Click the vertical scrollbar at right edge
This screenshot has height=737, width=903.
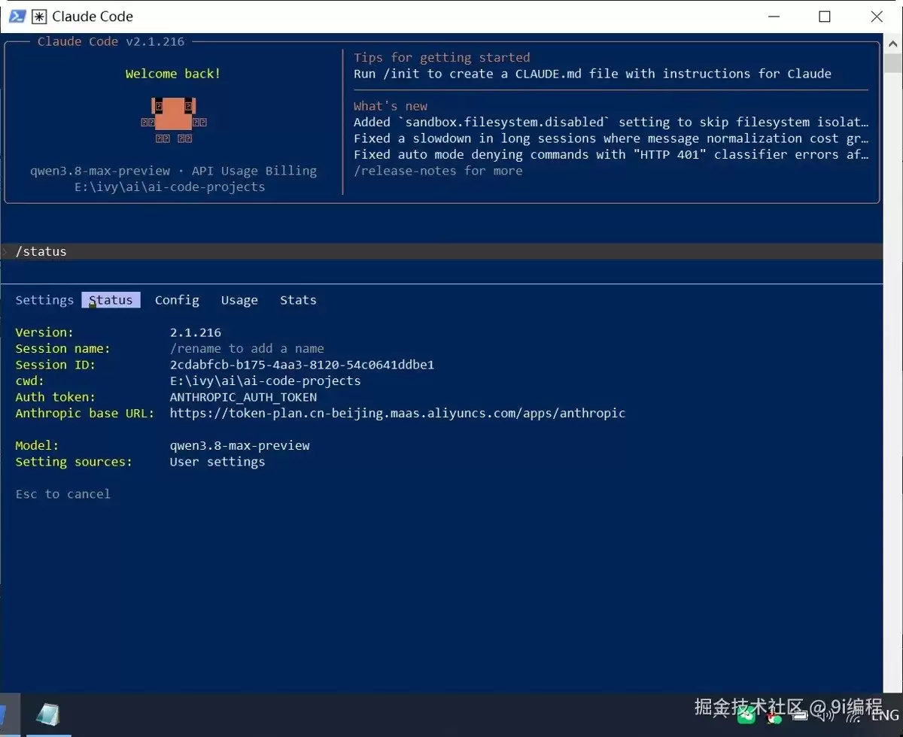pyautogui.click(x=893, y=361)
